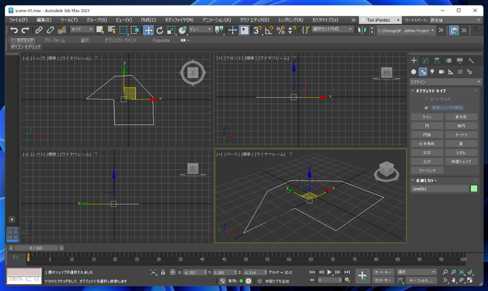Select the Cameras category icon
This screenshot has height=291, width=488.
441,72
